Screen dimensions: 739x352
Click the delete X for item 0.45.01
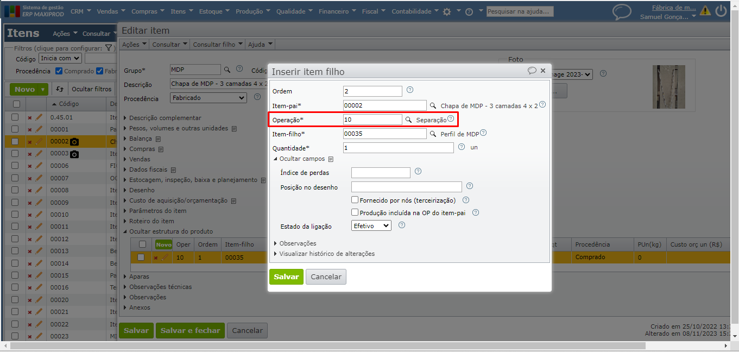tap(30, 117)
